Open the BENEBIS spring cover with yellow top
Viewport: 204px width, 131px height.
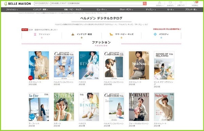[89, 107]
